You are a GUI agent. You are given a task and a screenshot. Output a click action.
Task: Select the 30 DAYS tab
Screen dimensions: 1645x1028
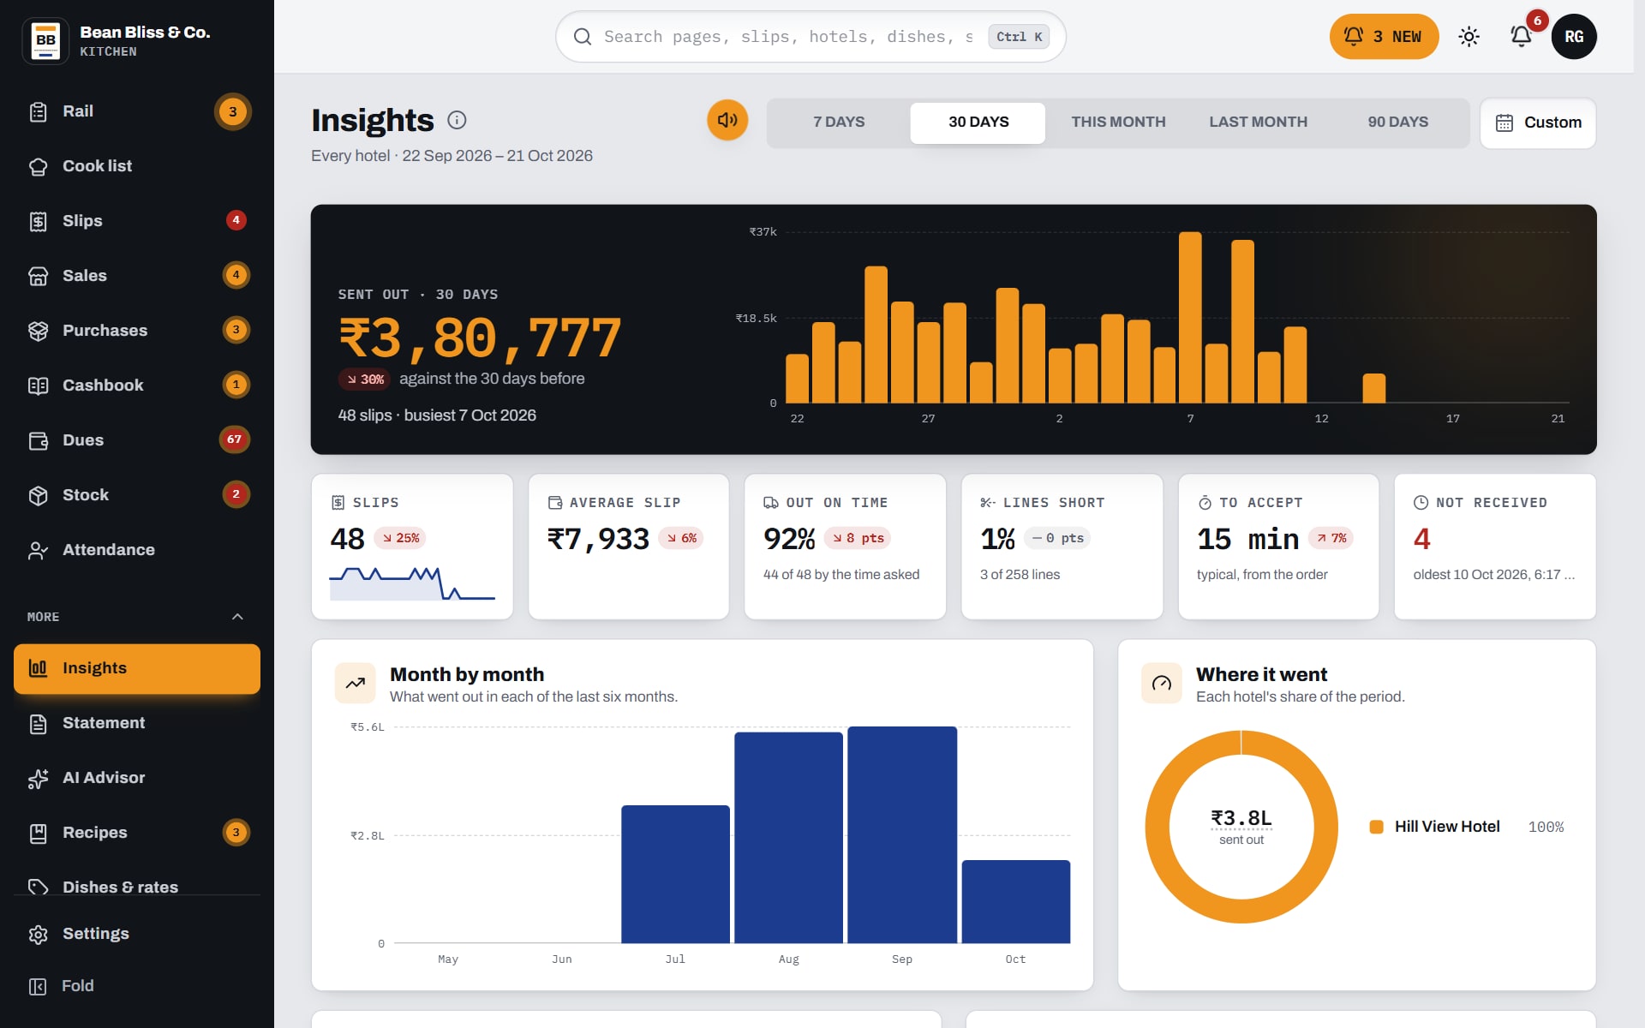click(x=978, y=123)
